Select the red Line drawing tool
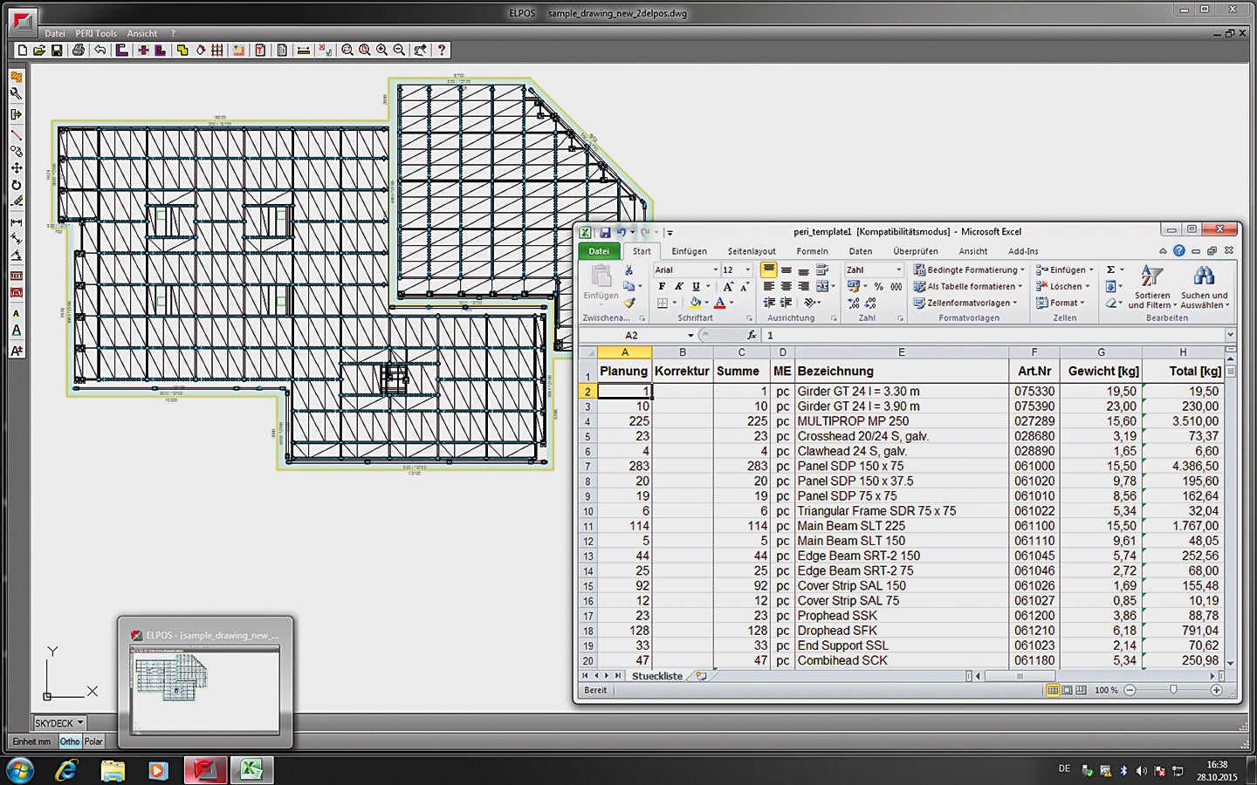Screen dimensions: 1257x785 pos(16,134)
